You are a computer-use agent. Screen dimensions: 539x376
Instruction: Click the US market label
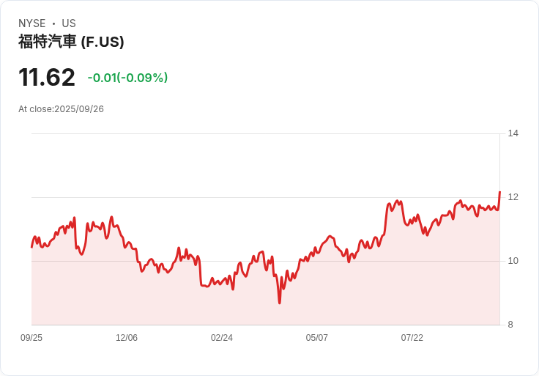click(x=69, y=23)
